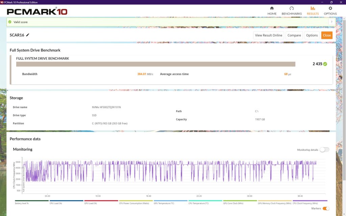Click the 10:00 time marker on the chart
Screen dimensions: 346x216
pyautogui.click(x=98, y=196)
